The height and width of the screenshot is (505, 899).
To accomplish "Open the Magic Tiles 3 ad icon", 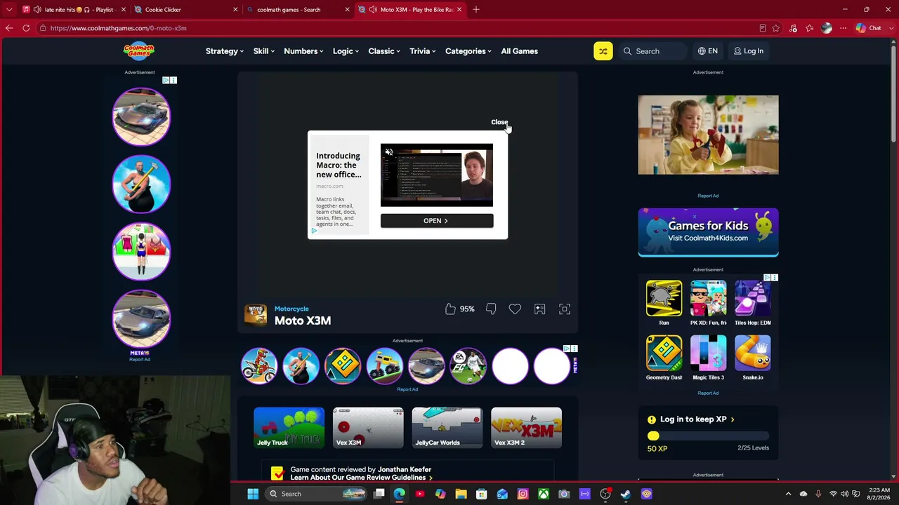I will click(x=708, y=353).
